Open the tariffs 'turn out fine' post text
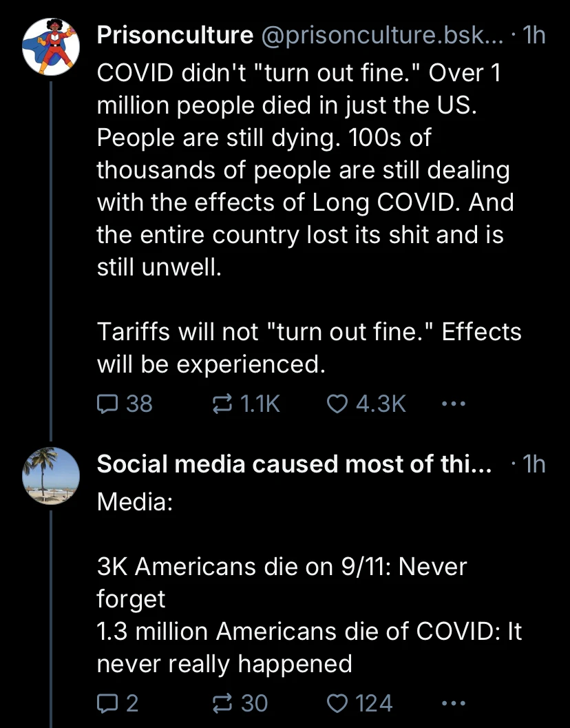The image size is (570, 728). coord(309,349)
